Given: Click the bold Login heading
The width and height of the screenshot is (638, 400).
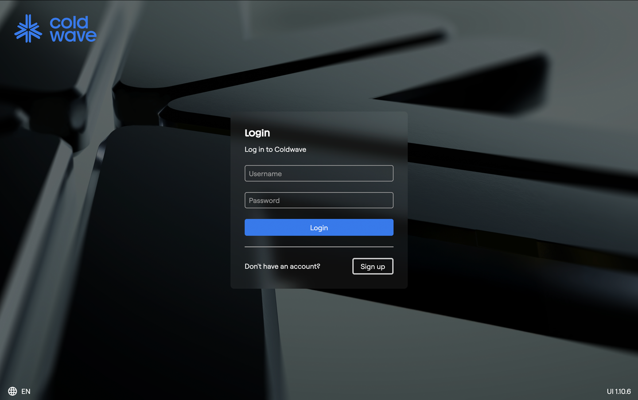Looking at the screenshot, I should coord(257,133).
